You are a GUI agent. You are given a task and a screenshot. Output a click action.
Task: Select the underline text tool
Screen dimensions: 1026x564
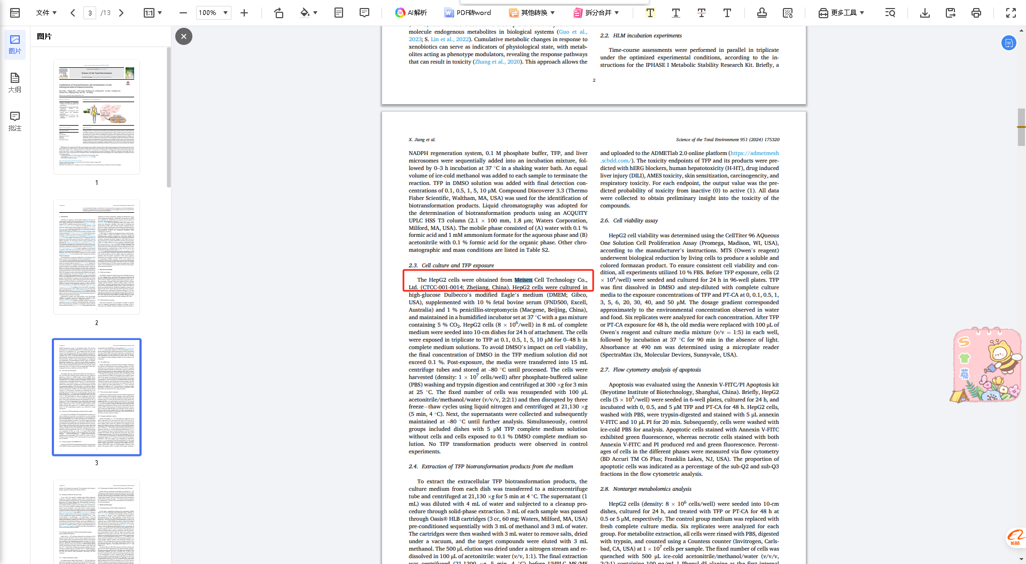coord(675,13)
